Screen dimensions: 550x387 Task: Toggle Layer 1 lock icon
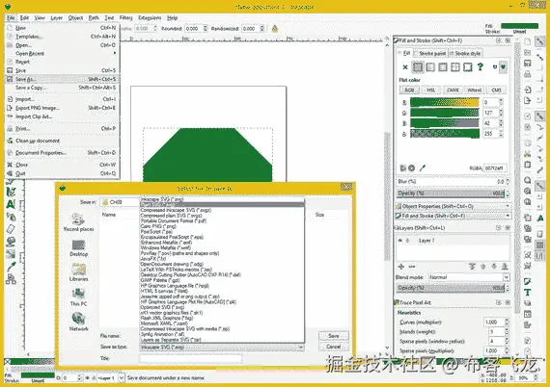click(407, 241)
